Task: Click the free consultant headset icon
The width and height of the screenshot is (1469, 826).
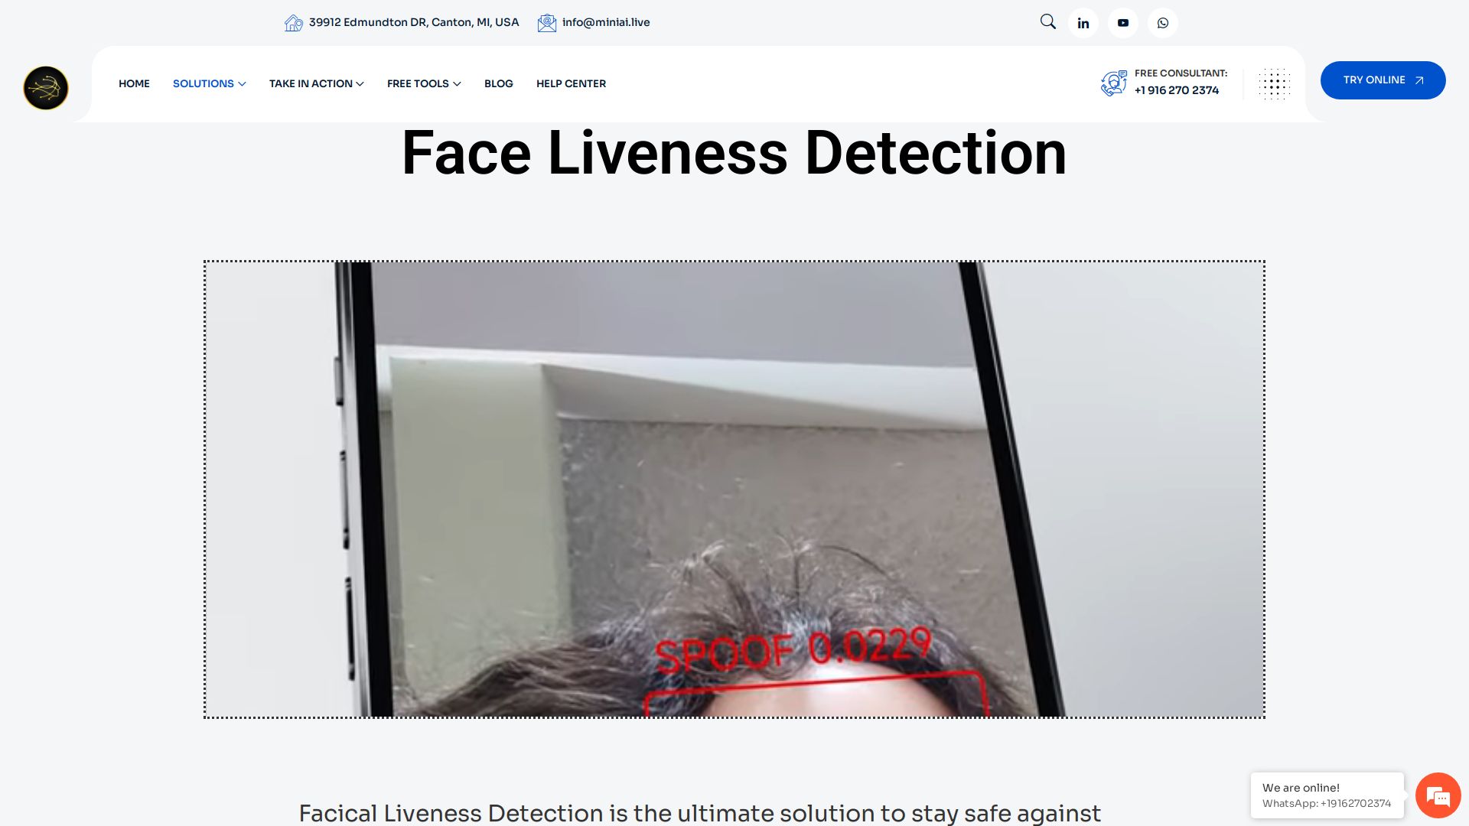Action: click(1113, 83)
